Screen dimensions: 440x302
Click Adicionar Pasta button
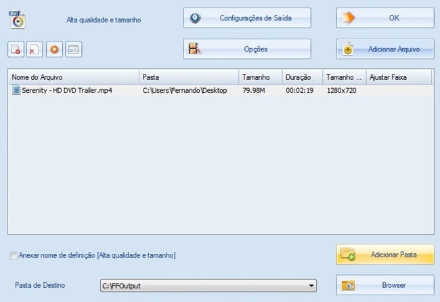pyautogui.click(x=385, y=255)
